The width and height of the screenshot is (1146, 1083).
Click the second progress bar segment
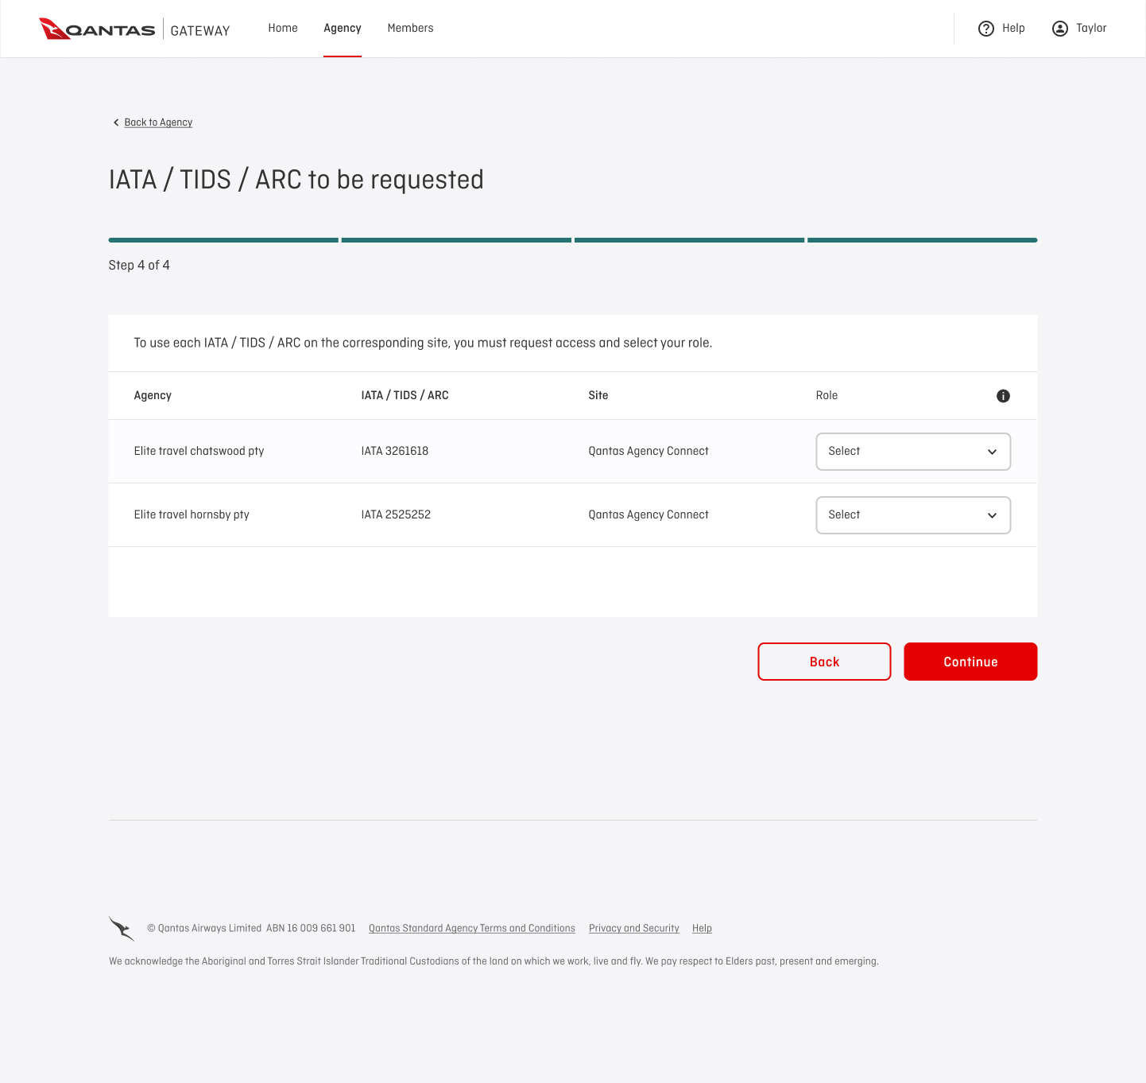coord(456,240)
